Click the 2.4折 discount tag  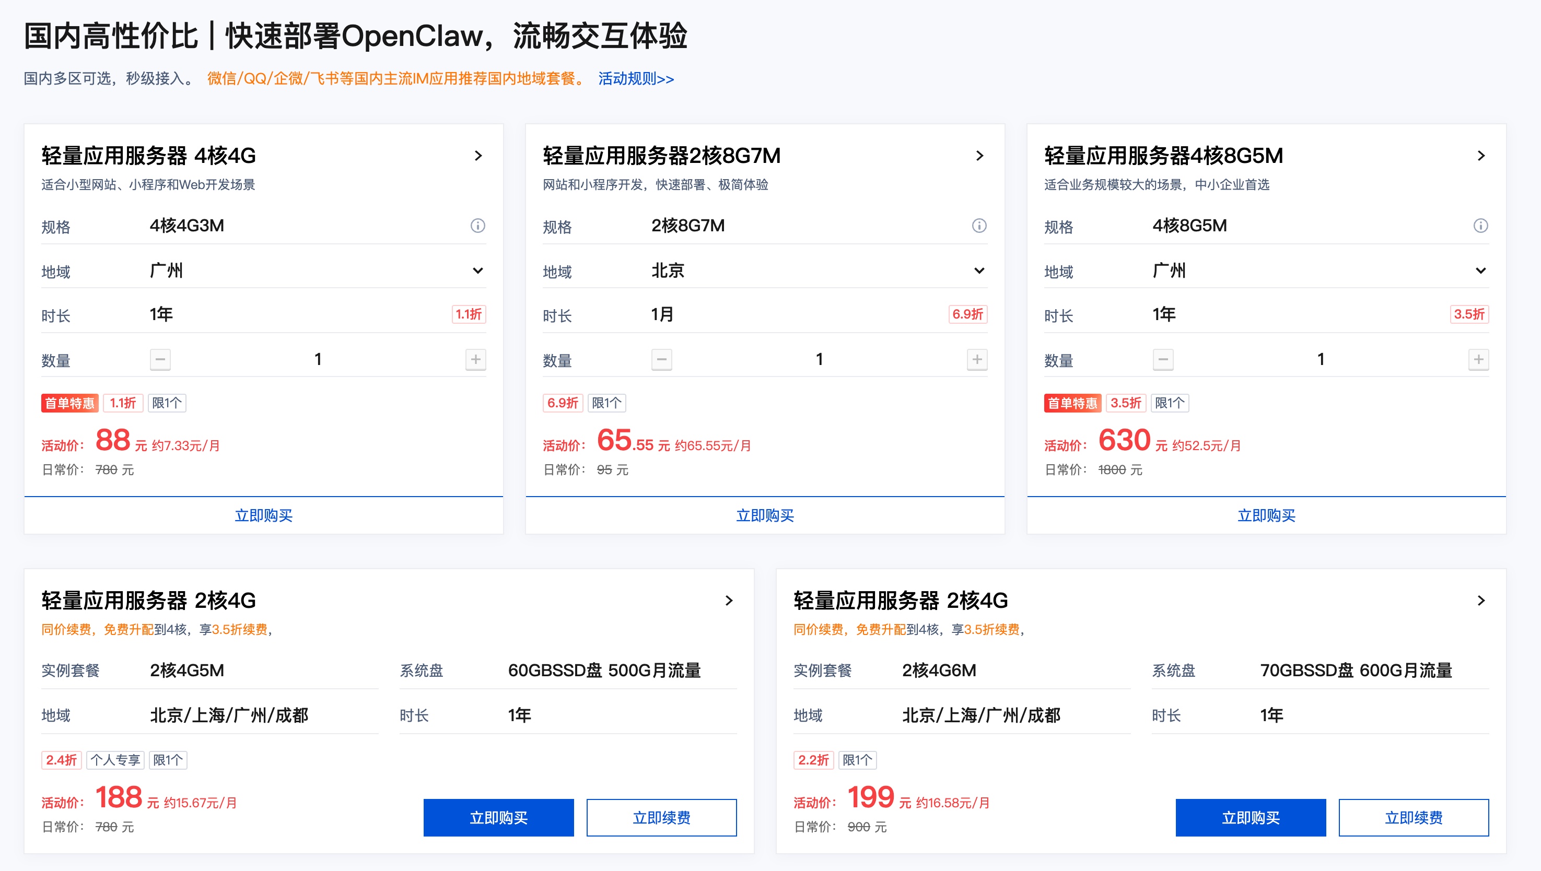(62, 760)
